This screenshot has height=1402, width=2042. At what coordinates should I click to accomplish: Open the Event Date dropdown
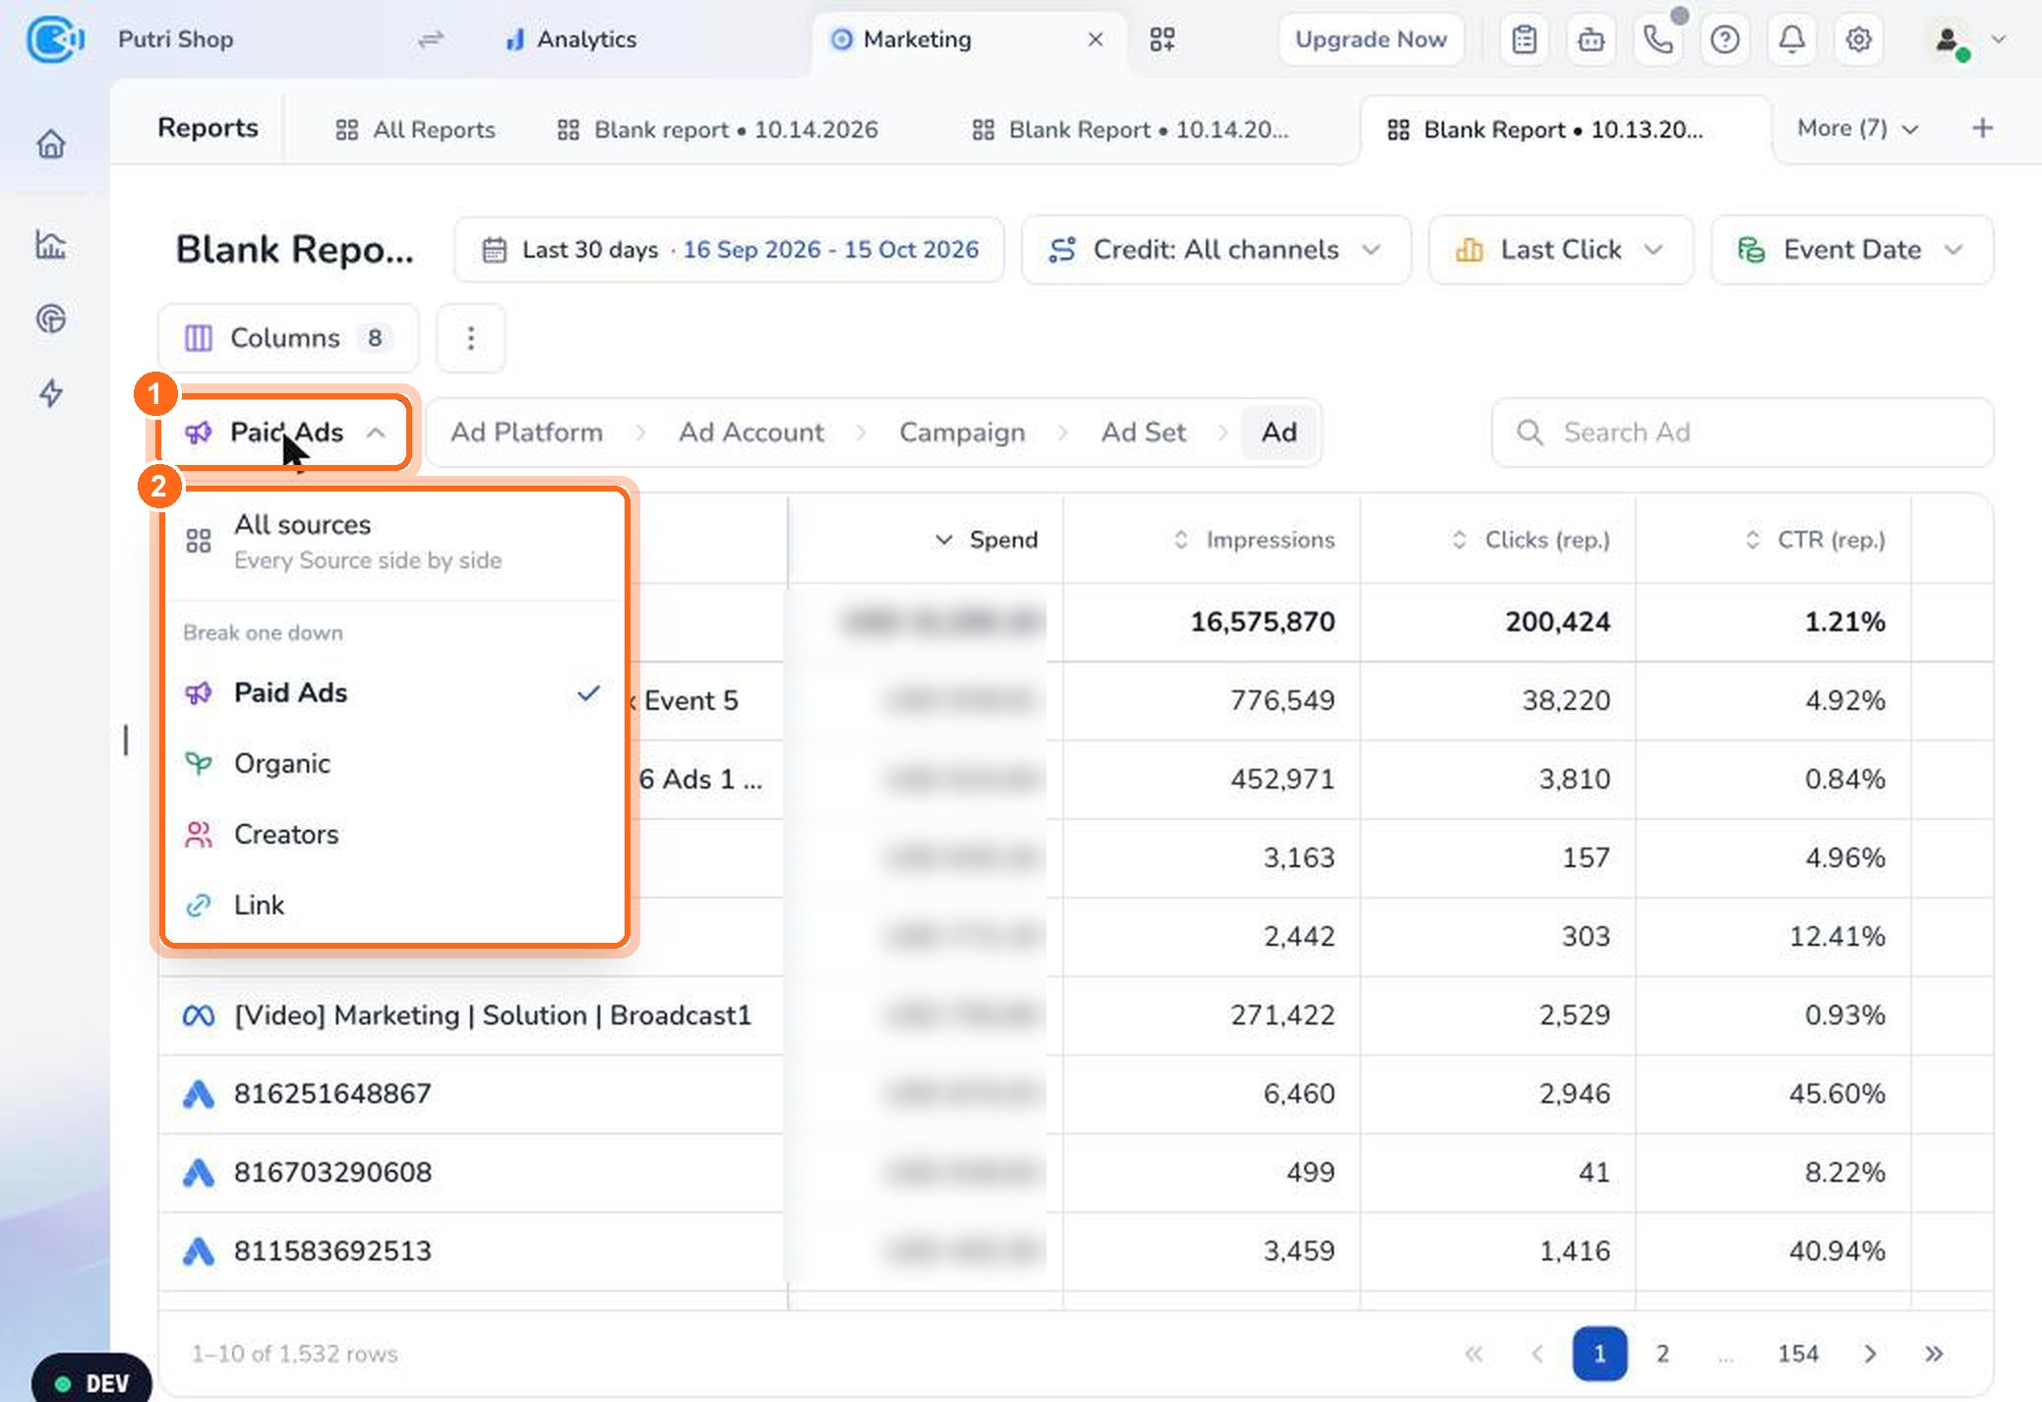(x=1852, y=250)
